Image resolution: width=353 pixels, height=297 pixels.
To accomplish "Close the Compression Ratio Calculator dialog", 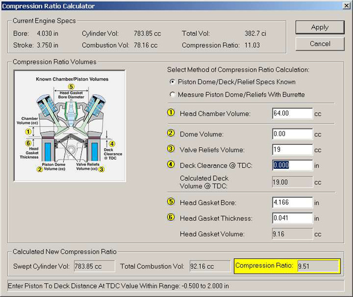I will click(x=345, y=6).
